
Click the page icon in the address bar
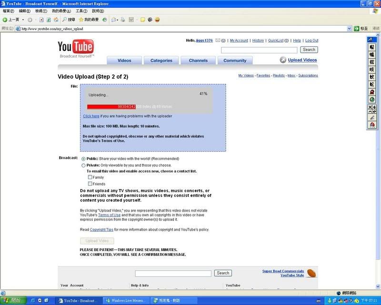18,29
